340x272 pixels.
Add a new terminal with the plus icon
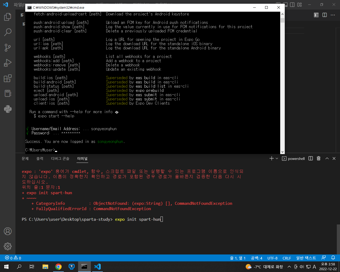point(271,159)
